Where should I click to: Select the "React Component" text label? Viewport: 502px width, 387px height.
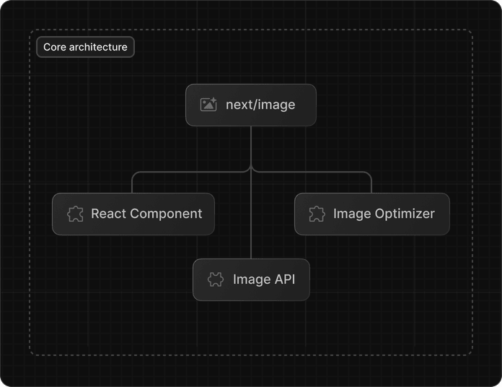(146, 214)
